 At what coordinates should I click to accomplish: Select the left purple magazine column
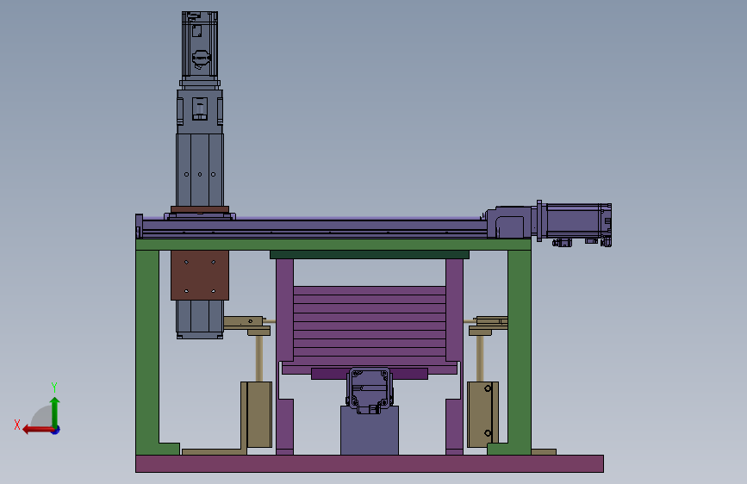(285, 310)
